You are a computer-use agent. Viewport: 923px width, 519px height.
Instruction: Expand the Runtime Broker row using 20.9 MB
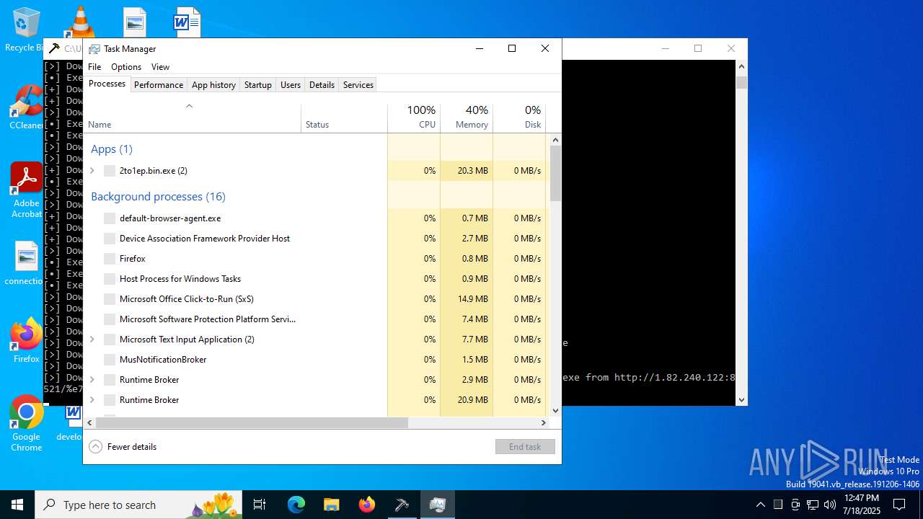pos(92,400)
